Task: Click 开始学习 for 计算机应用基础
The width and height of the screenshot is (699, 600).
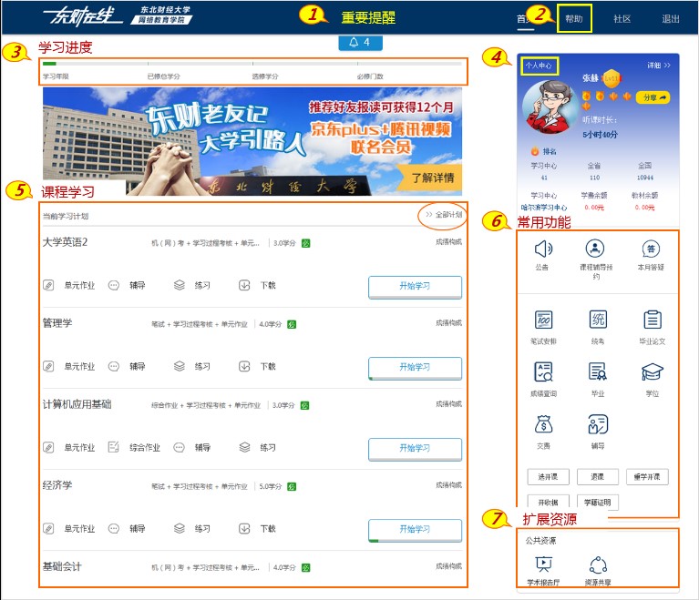Action: tap(415, 449)
